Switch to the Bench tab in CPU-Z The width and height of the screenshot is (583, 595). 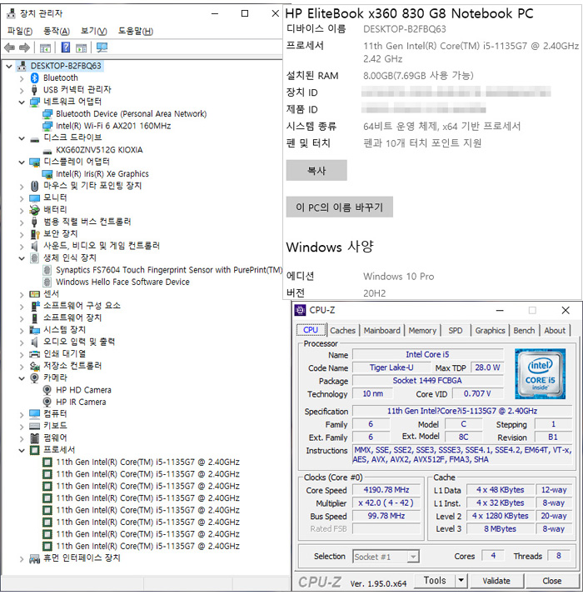[524, 331]
